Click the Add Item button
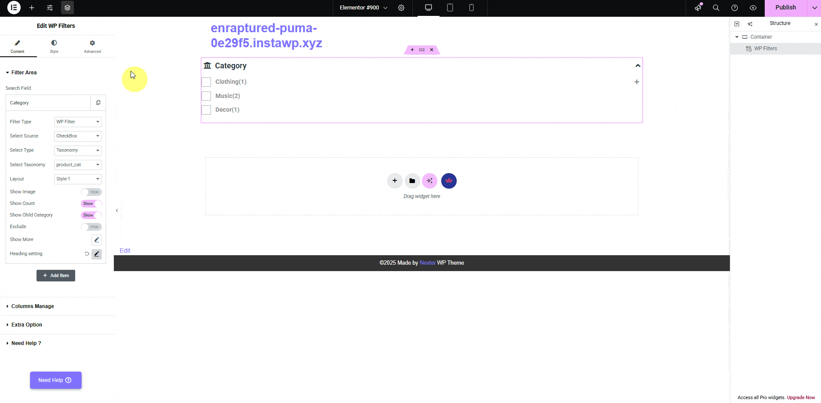Viewport: 821px width, 403px height. [x=56, y=276]
